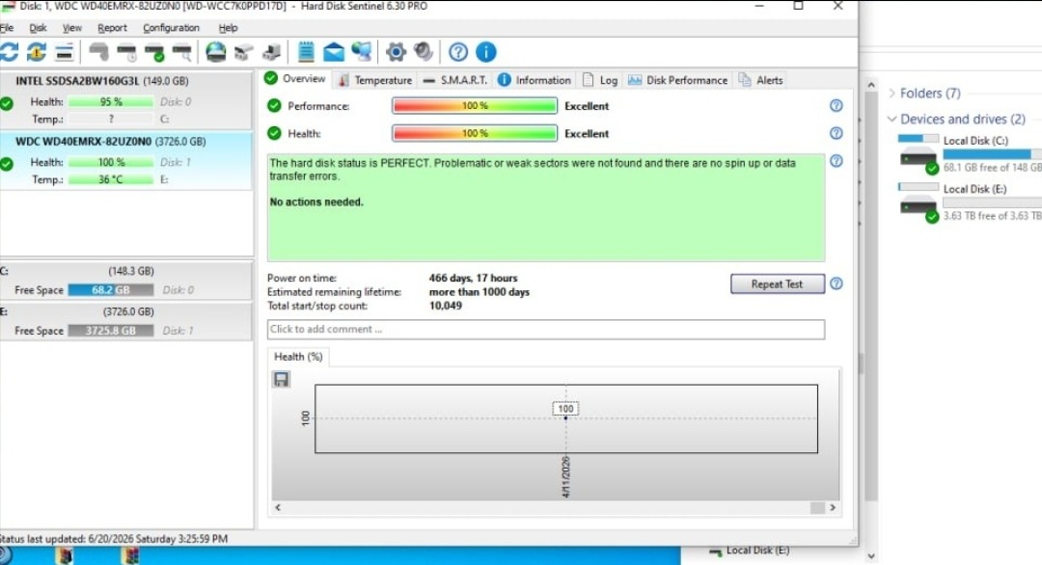Click the RAID drives toolbar icon

click(x=244, y=52)
